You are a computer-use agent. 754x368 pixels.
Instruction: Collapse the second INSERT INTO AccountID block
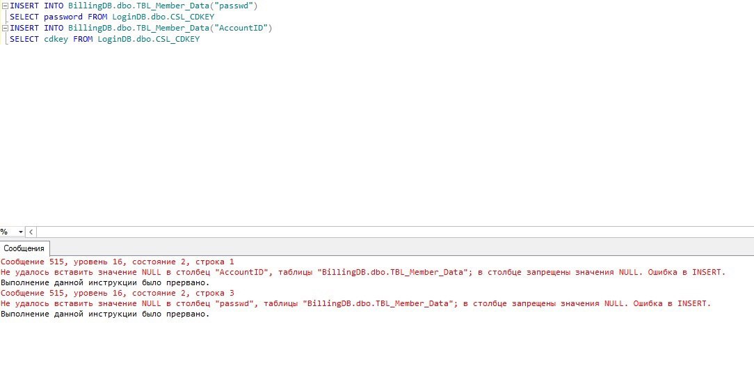pyautogui.click(x=6, y=29)
